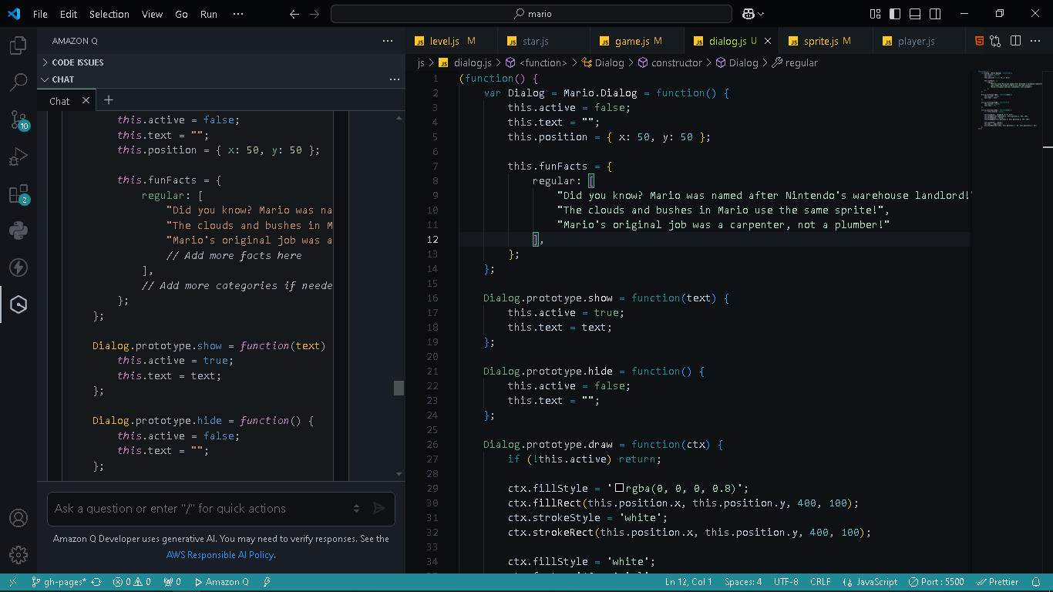This screenshot has height=592, width=1053.
Task: Click the Amazon Q activity bar icon
Action: 19,304
